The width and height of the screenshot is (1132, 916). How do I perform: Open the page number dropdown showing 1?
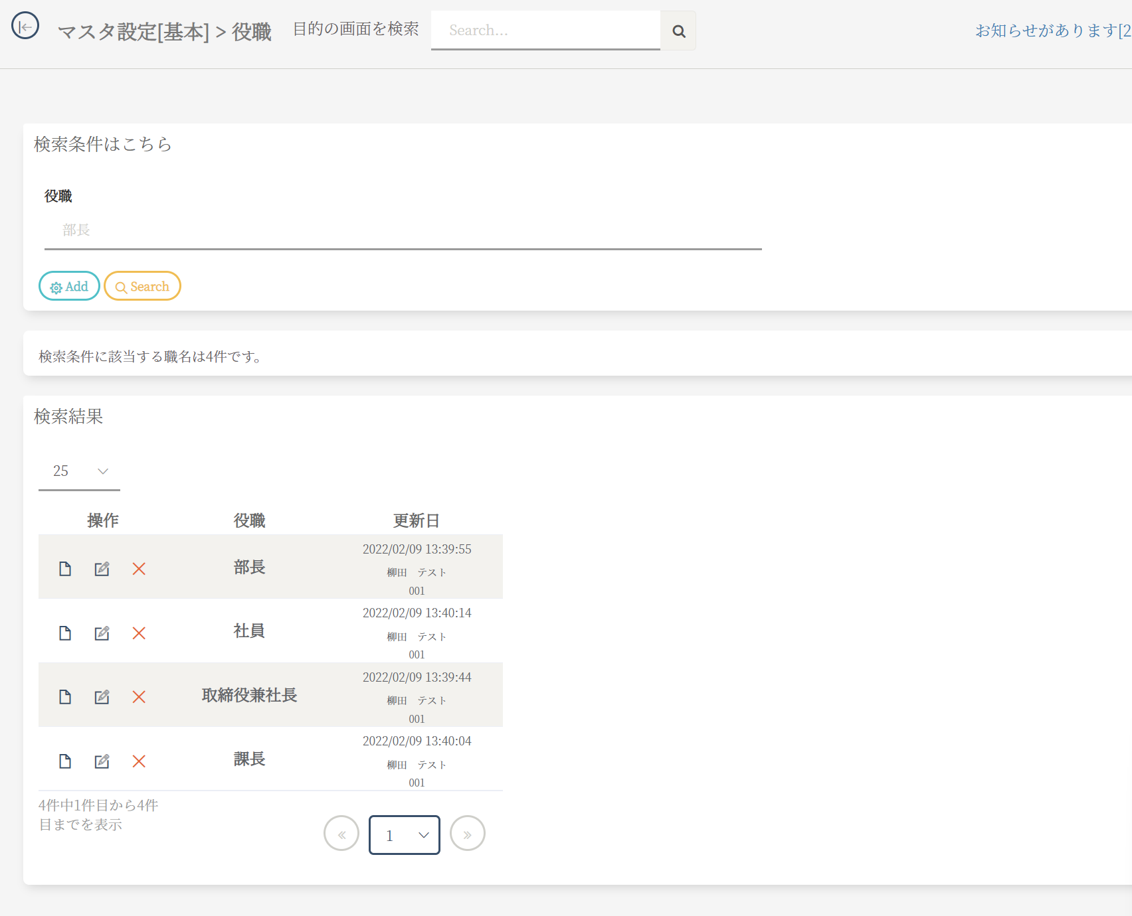pyautogui.click(x=404, y=835)
